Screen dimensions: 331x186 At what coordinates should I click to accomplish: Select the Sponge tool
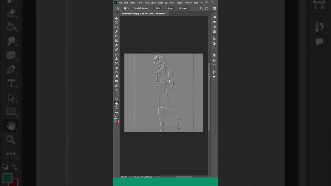[116, 81]
